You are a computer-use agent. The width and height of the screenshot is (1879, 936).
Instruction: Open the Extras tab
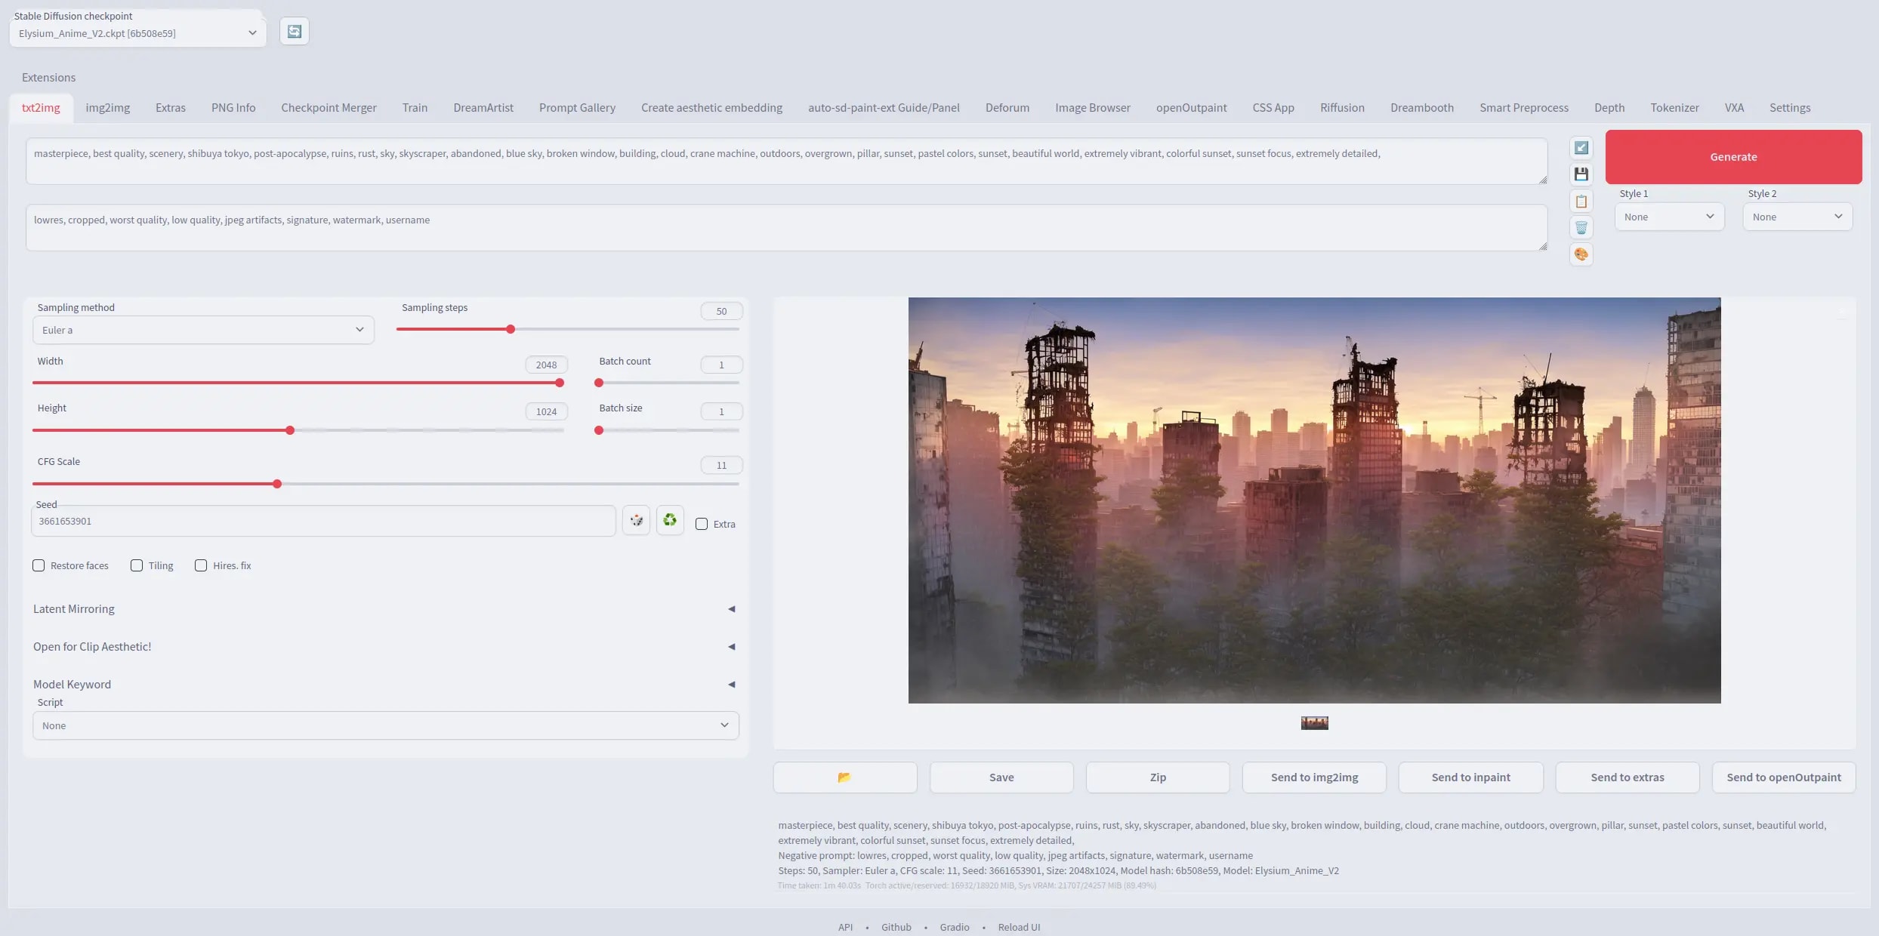170,106
